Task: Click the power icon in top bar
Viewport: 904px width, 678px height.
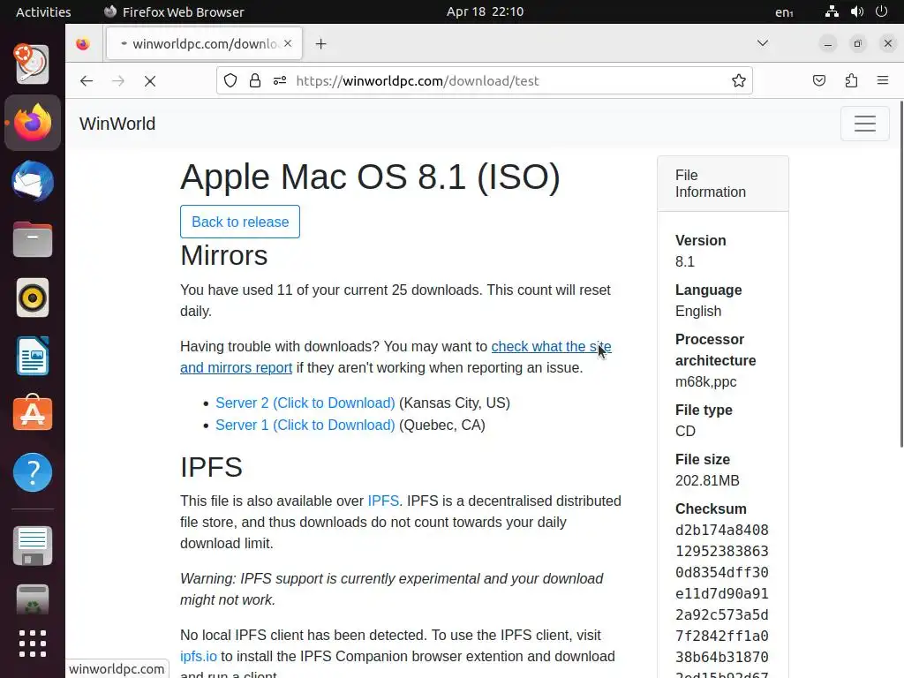Action: tap(882, 11)
